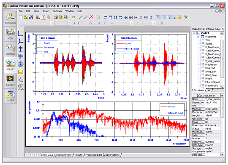
Task: Expand the Properties tree node
Action: click(x=198, y=37)
